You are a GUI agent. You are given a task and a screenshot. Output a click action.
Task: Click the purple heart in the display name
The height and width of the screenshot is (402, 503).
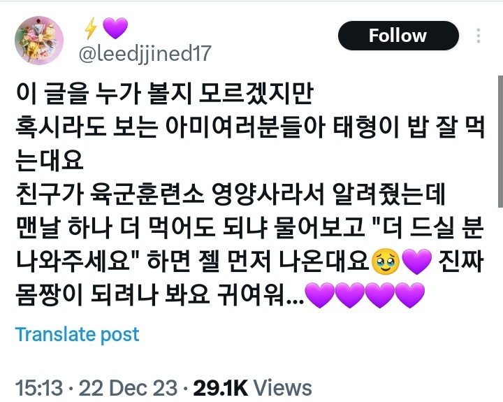tap(115, 28)
